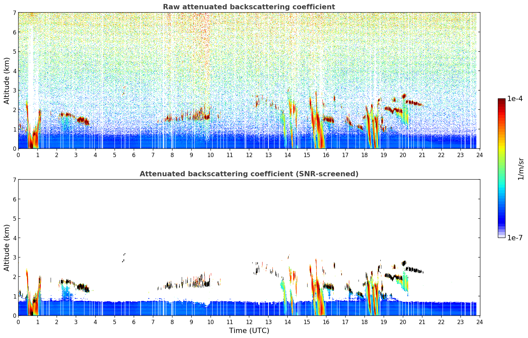Click the 12 tick label on top time axis

point(249,155)
